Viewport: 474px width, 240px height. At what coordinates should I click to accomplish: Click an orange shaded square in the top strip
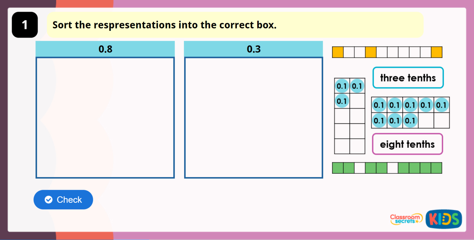pyautogui.click(x=338, y=52)
